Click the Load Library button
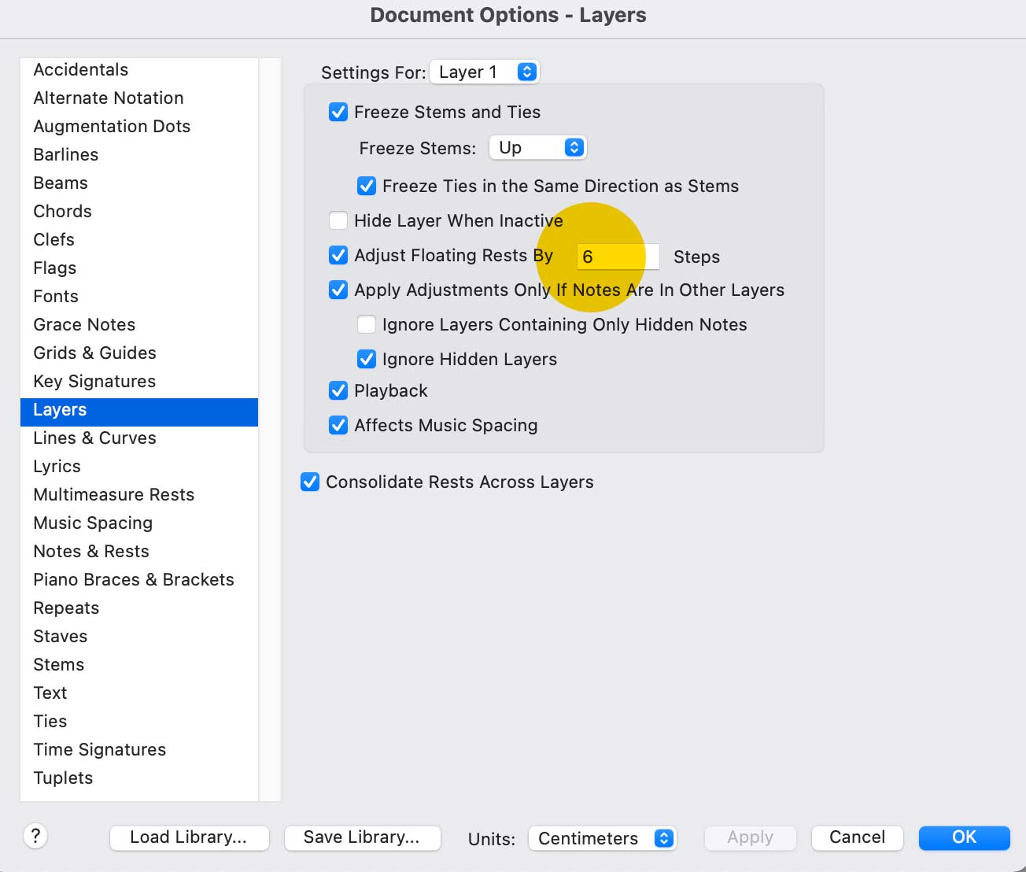This screenshot has width=1026, height=872. [189, 837]
